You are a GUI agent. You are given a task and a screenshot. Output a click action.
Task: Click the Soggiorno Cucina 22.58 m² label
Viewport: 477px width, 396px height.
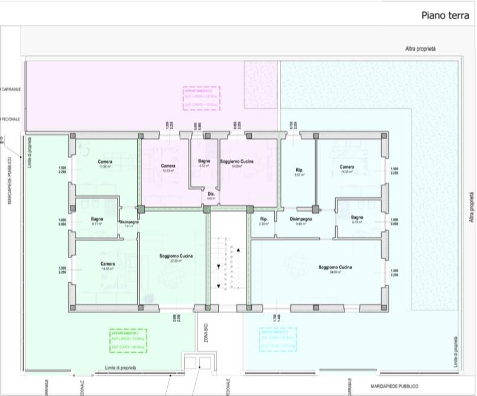[176, 258]
